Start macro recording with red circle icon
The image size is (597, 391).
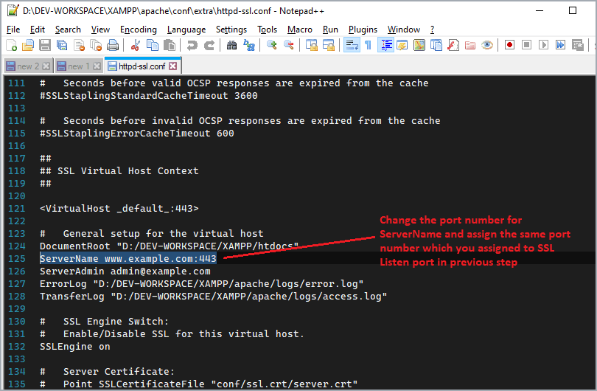click(509, 45)
